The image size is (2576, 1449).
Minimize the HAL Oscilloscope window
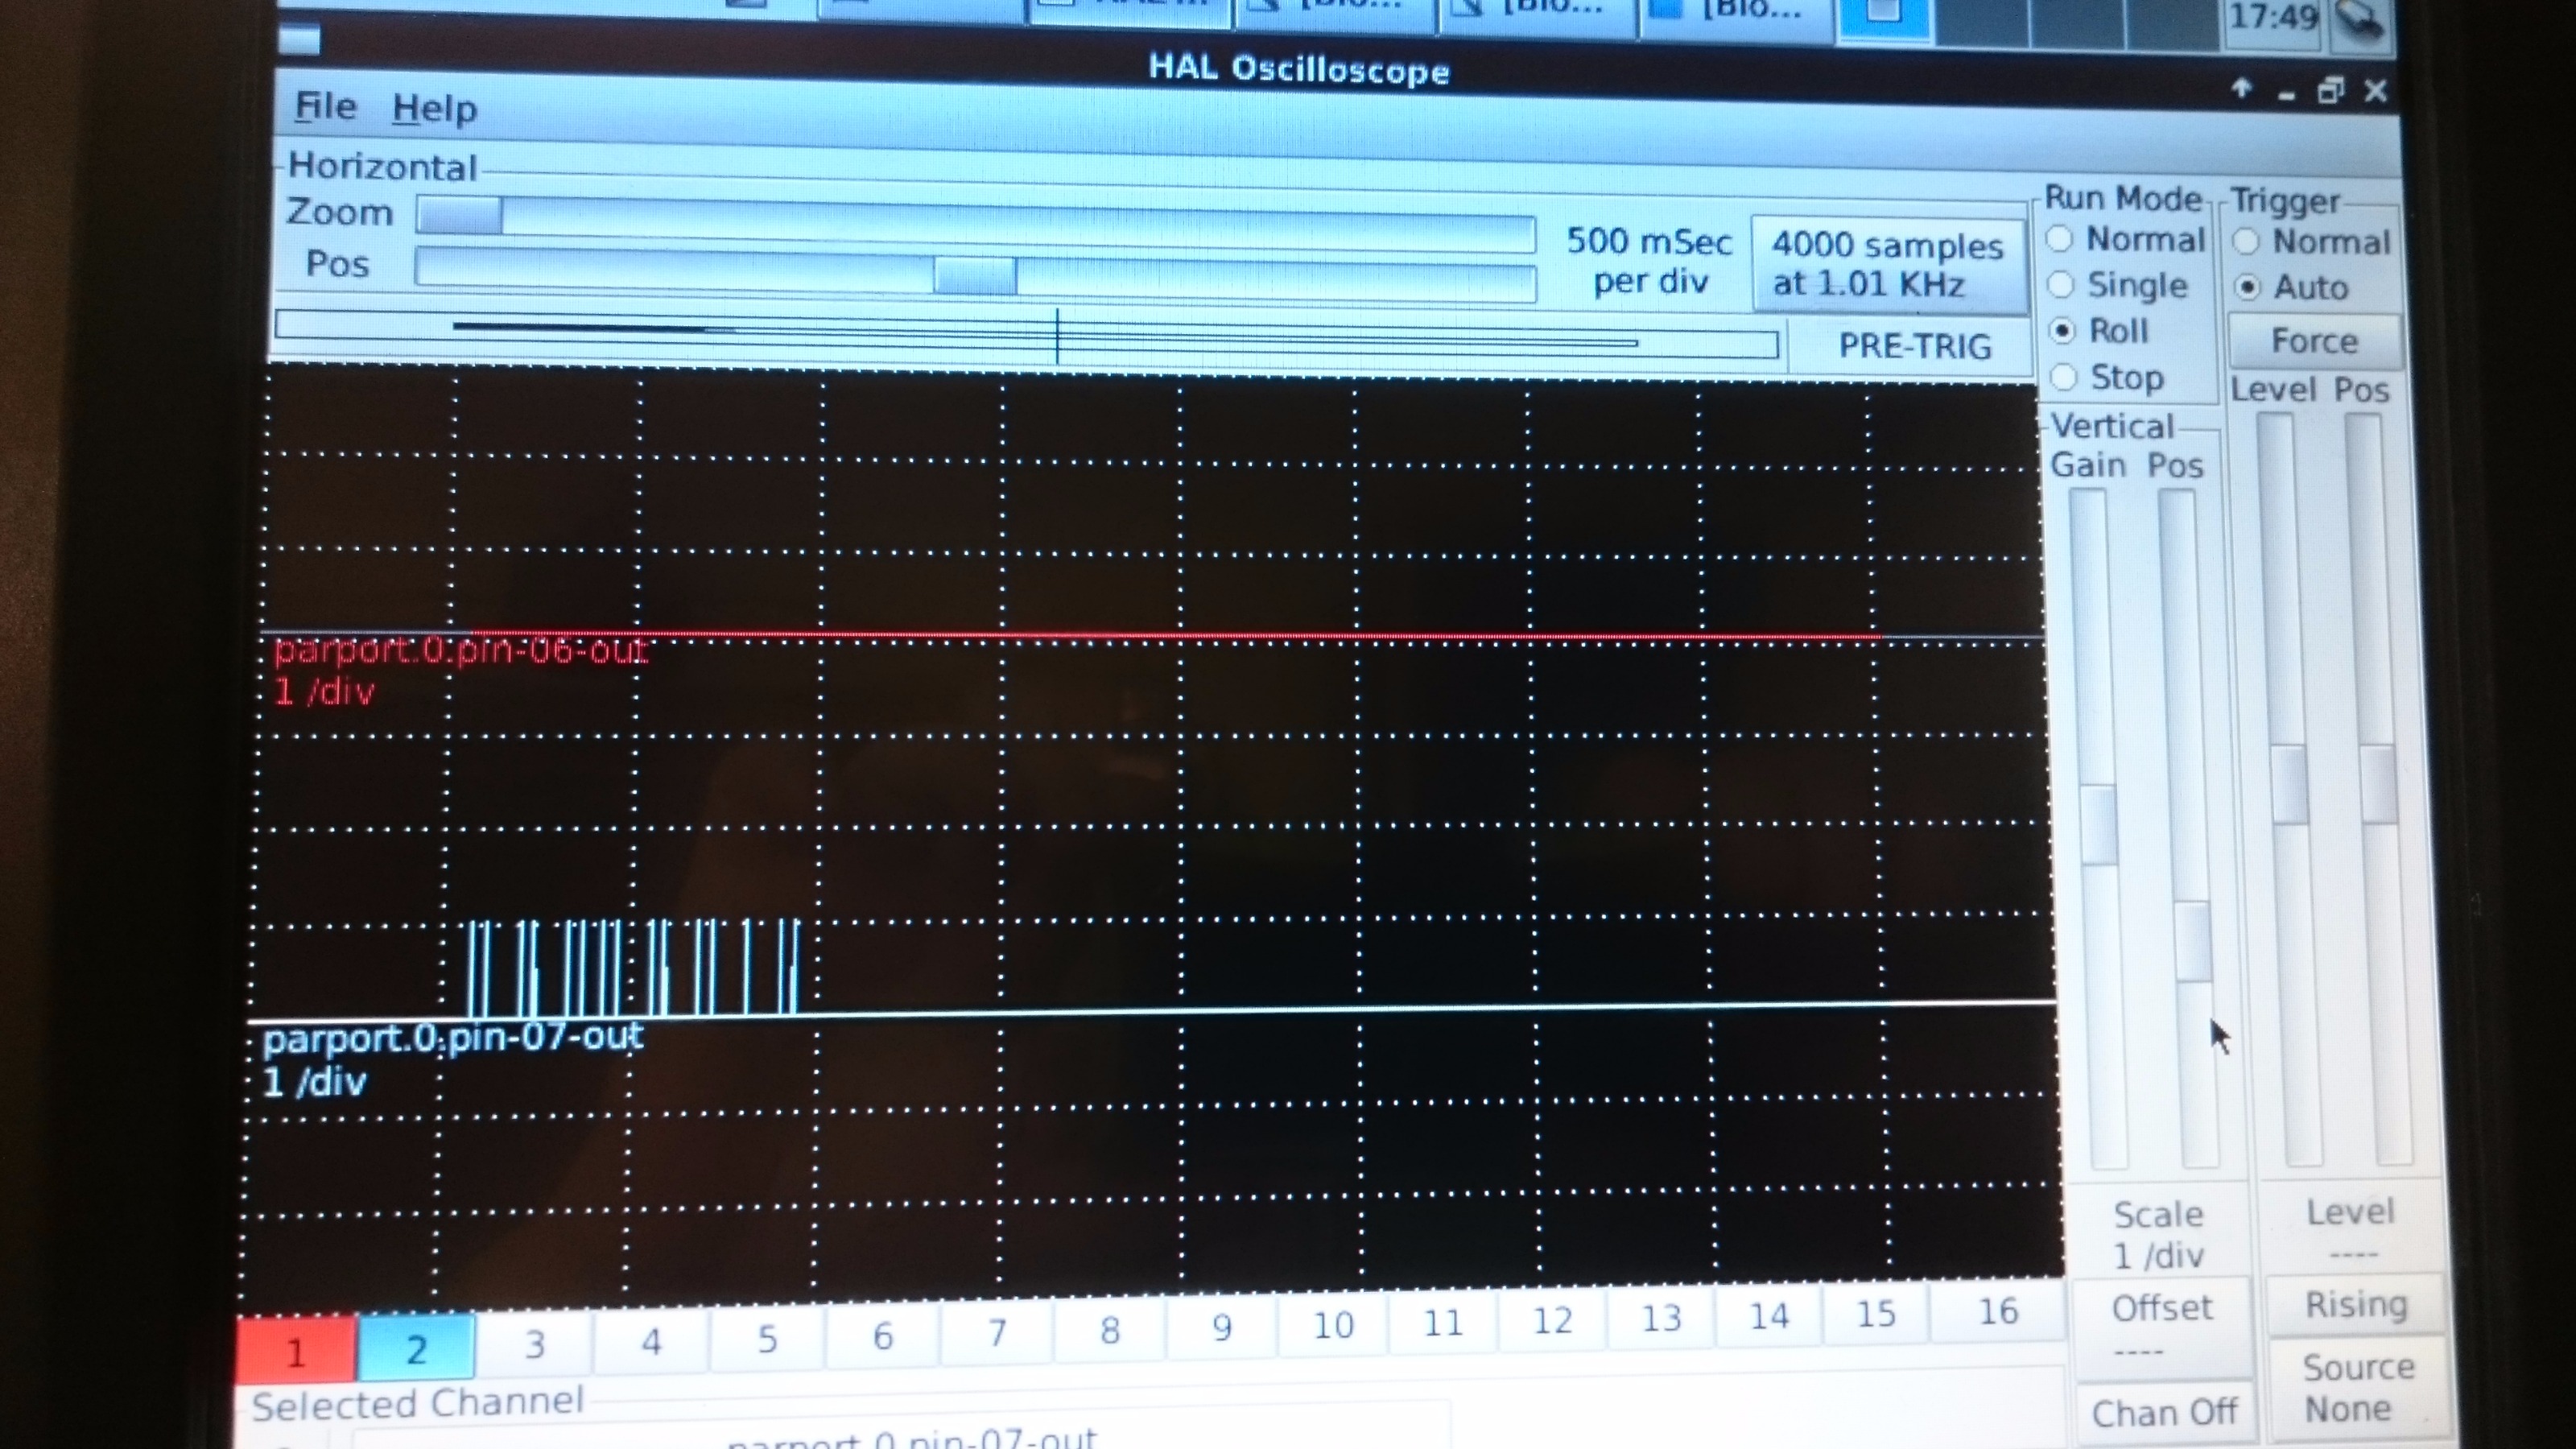pyautogui.click(x=2287, y=95)
